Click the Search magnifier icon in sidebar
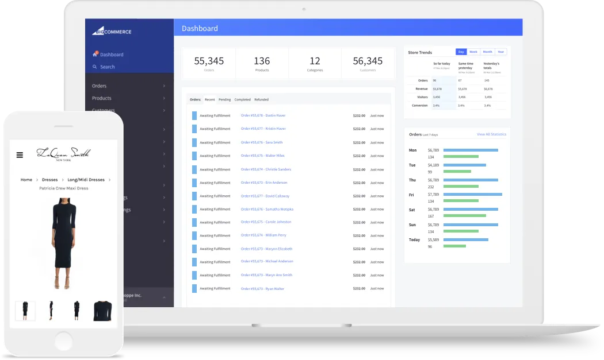 pos(95,67)
